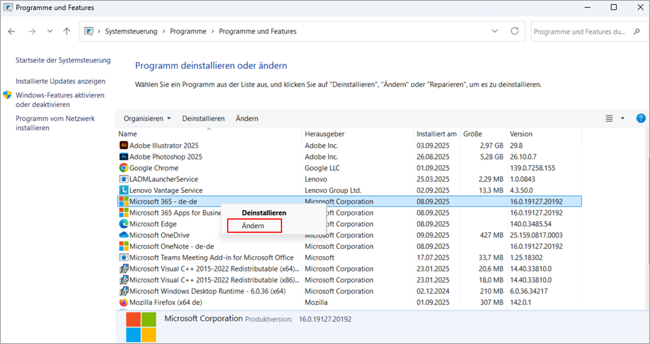The width and height of the screenshot is (650, 344).
Task: Click the 6.0.36.34217 version cell
Action: [529, 291]
